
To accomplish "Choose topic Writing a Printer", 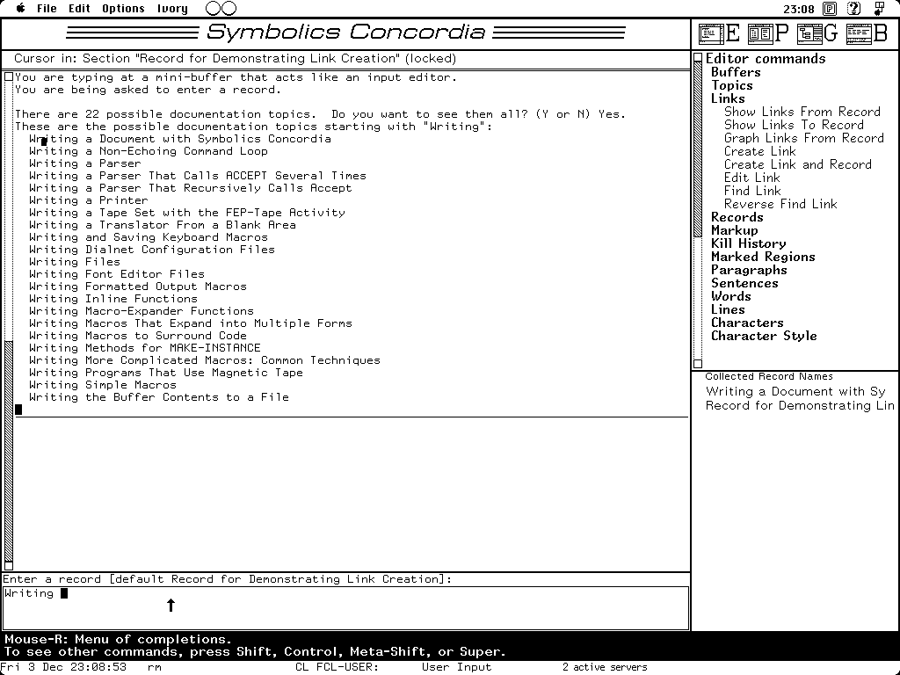I will pos(89,200).
